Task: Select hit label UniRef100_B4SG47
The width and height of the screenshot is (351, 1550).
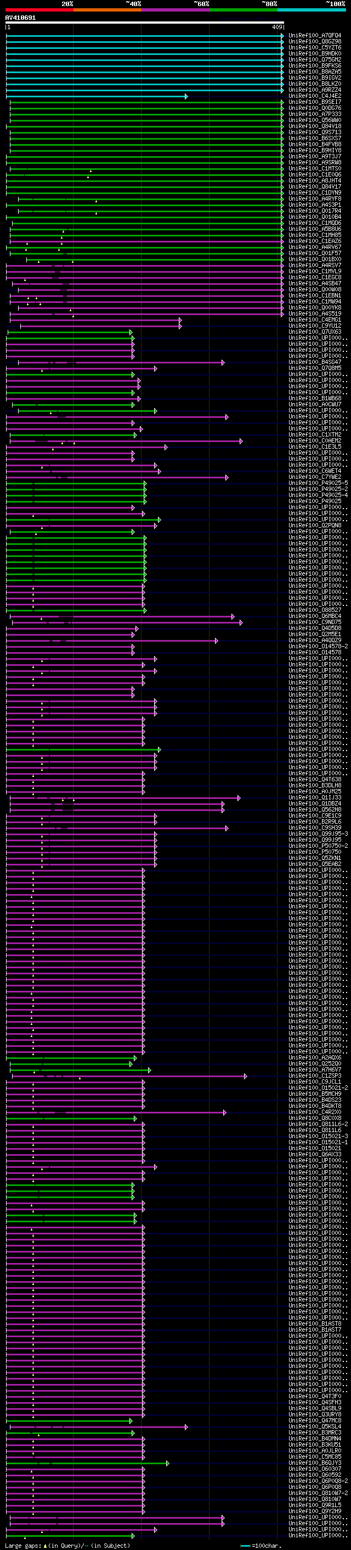Action: click(315, 362)
